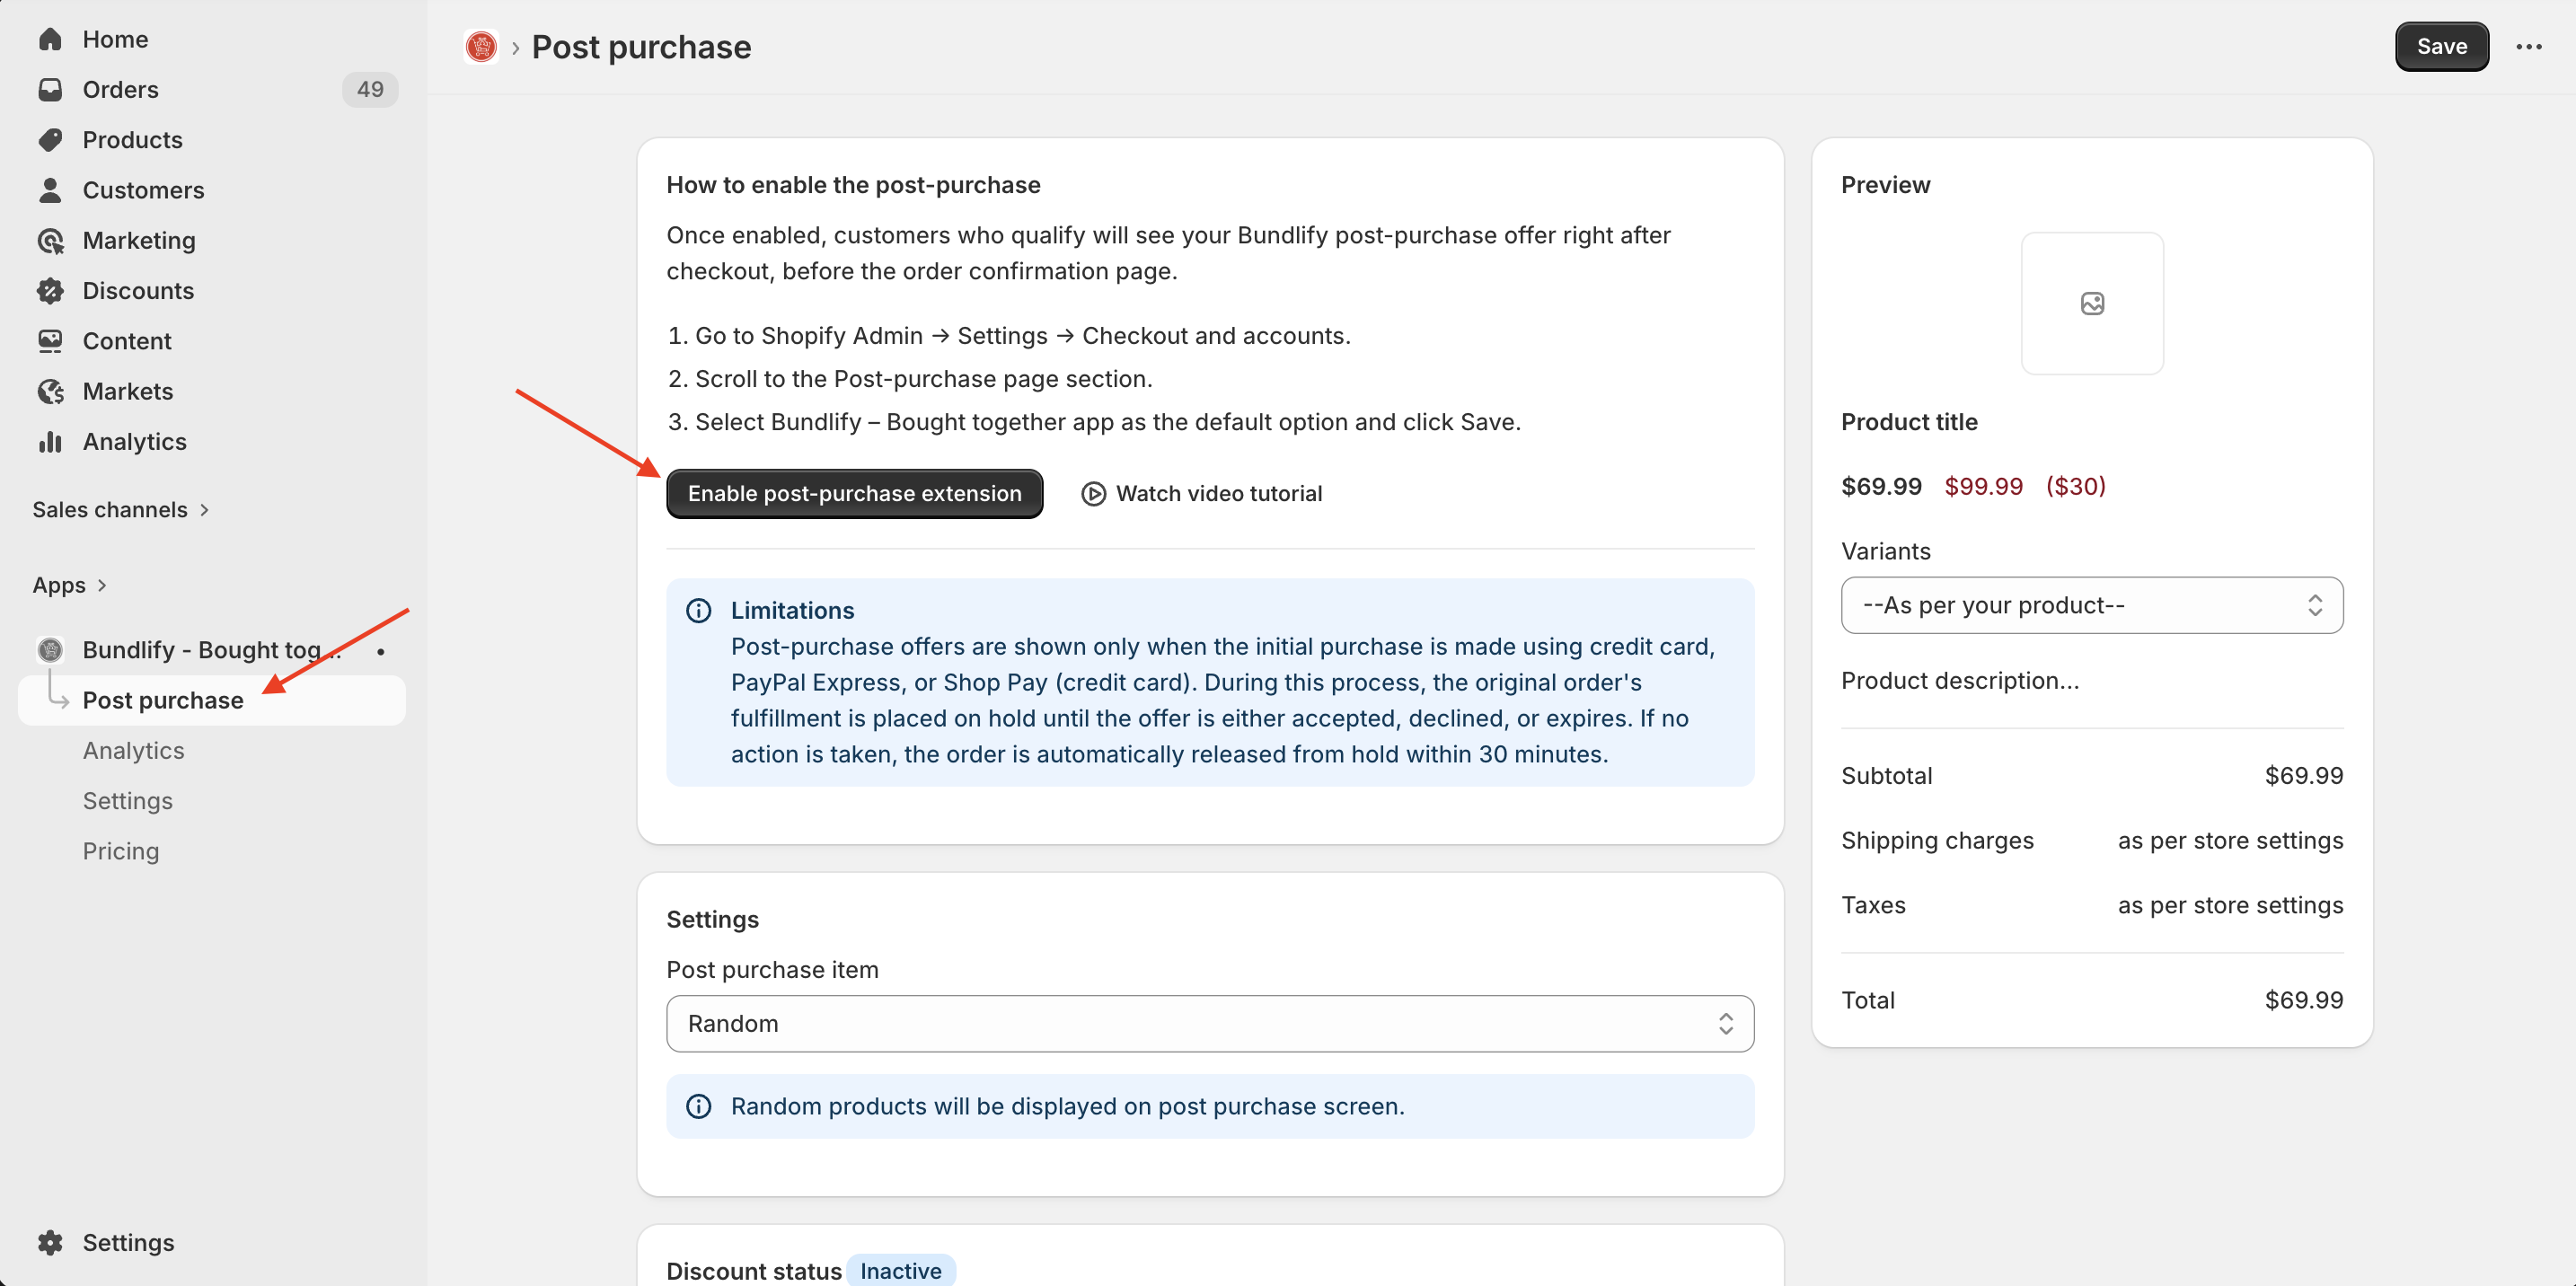Click the product image placeholder thumbnail
Viewport: 2576px width, 1286px height.
2091,303
